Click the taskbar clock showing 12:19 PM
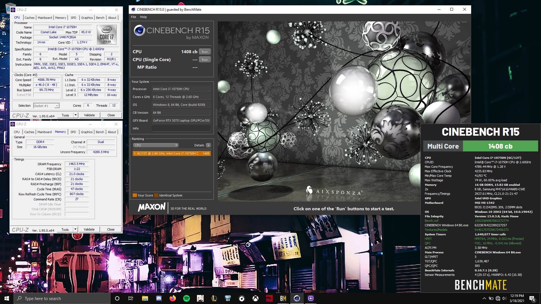541x304 pixels. (x=517, y=298)
